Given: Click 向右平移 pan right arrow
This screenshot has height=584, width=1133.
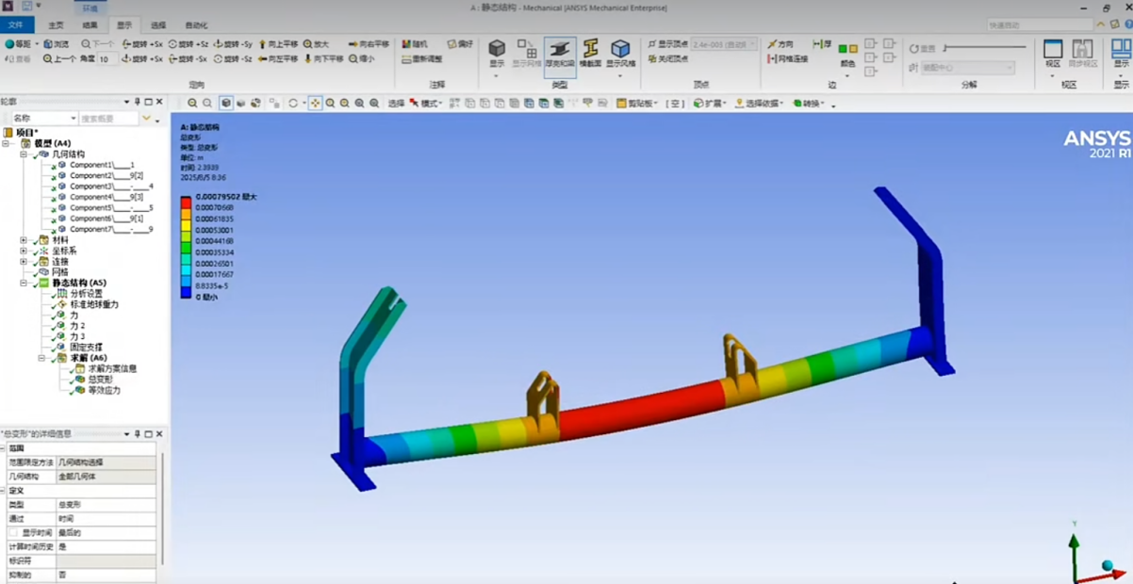Looking at the screenshot, I should pyautogui.click(x=369, y=44).
